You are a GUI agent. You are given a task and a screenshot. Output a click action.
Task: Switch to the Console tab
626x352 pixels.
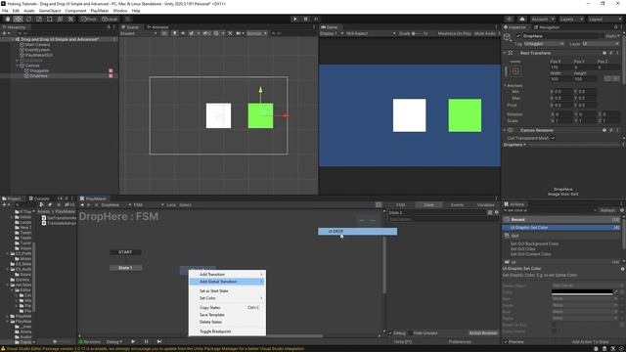(x=39, y=198)
